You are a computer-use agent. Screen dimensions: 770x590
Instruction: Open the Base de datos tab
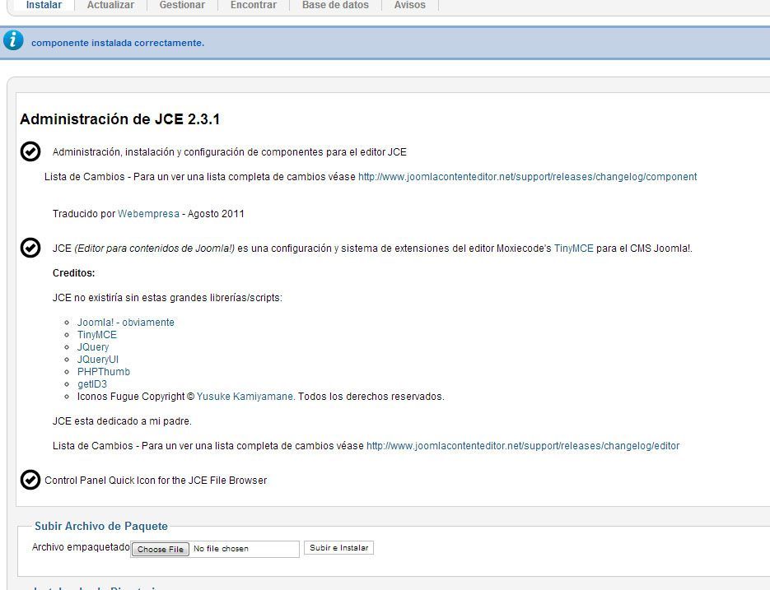[335, 5]
